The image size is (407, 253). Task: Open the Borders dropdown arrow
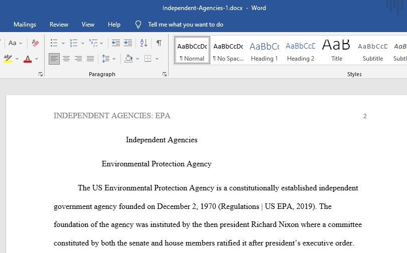tap(157, 59)
